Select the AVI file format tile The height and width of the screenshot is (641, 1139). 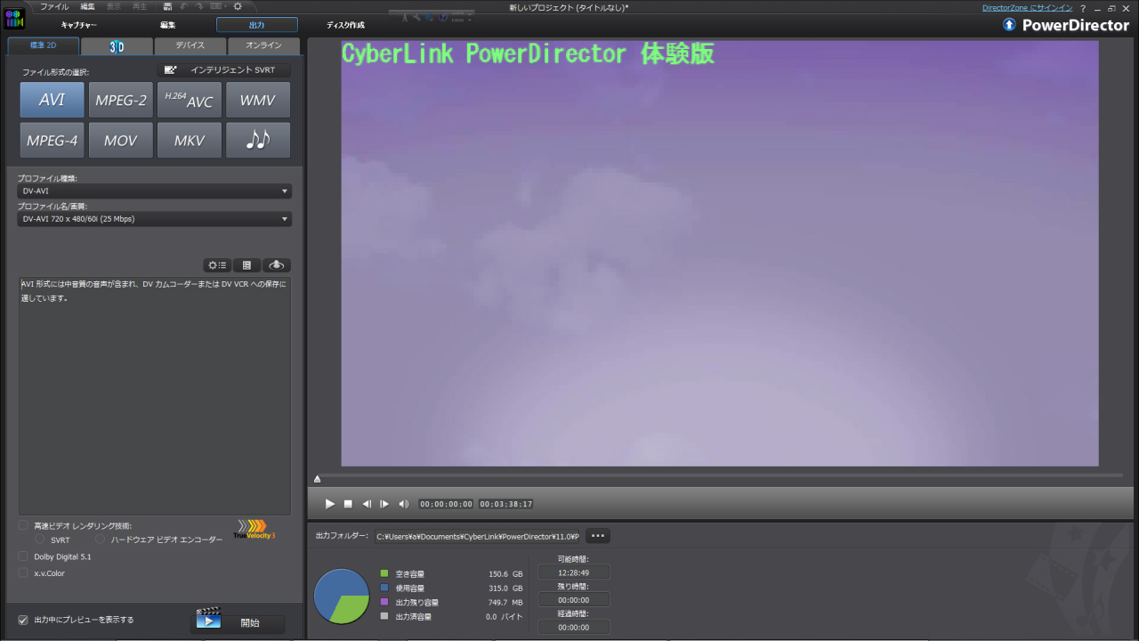pyautogui.click(x=52, y=100)
